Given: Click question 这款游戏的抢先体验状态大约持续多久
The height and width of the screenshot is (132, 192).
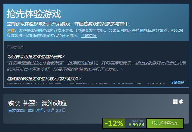Looking at the screenshot, I should (44, 79).
